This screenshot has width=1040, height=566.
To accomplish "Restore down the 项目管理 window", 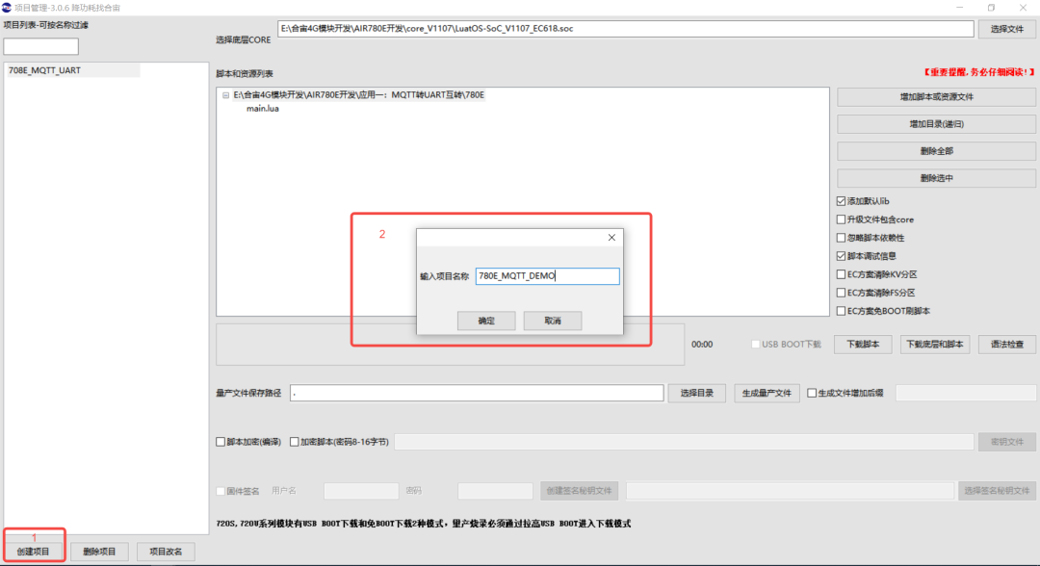I will click(991, 8).
